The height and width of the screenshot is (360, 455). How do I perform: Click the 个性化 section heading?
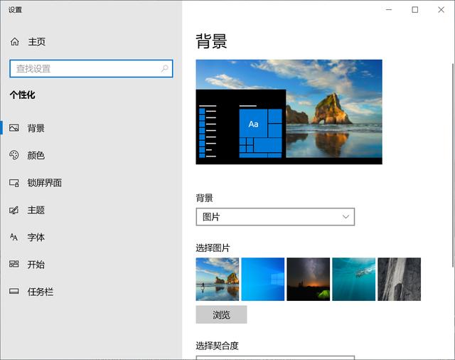(22, 95)
